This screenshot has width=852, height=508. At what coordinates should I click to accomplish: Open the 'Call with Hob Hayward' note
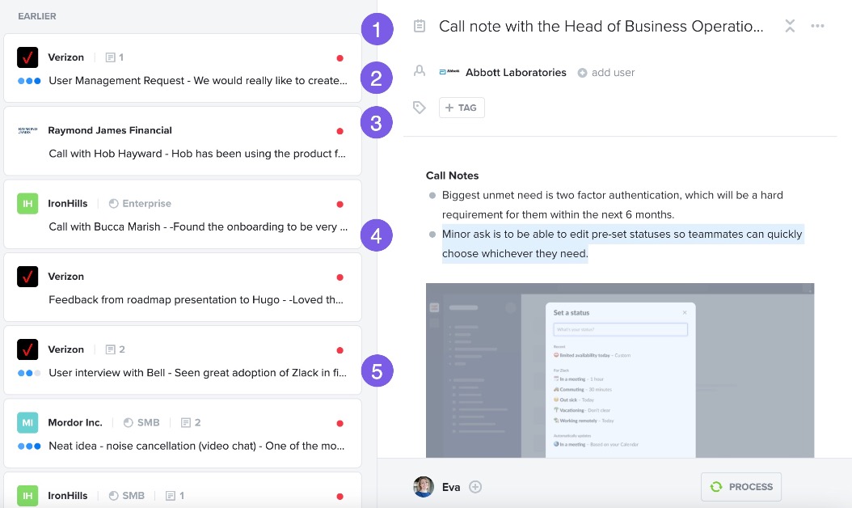(x=197, y=154)
